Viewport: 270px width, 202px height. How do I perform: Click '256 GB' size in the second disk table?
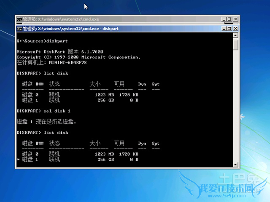point(106,159)
